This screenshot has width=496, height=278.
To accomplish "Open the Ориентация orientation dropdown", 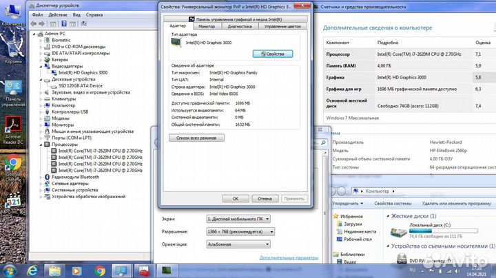I will [x=238, y=244].
